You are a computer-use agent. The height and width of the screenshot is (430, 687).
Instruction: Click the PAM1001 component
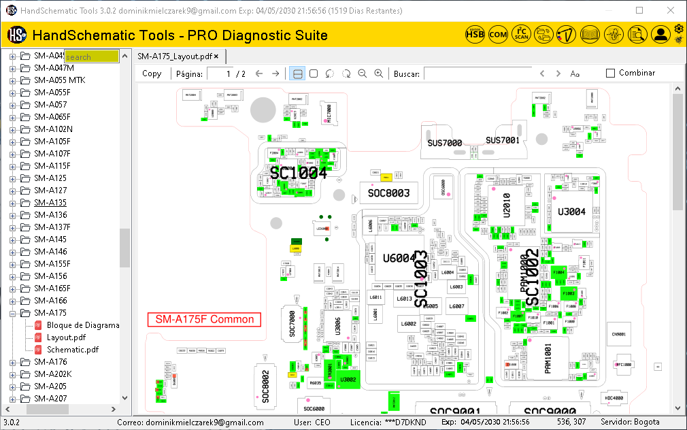[548, 358]
